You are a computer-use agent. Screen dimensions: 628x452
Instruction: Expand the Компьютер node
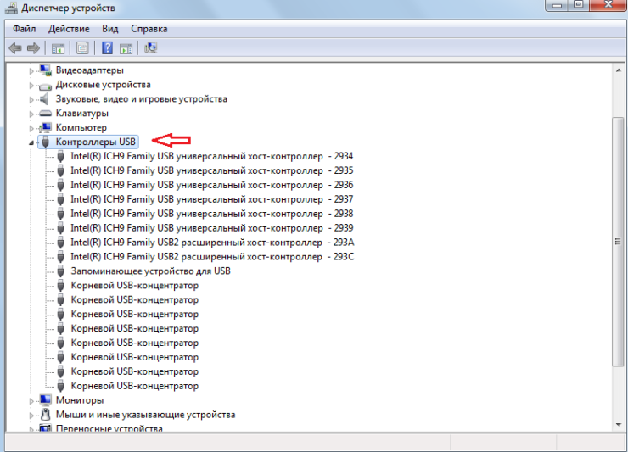[31, 129]
